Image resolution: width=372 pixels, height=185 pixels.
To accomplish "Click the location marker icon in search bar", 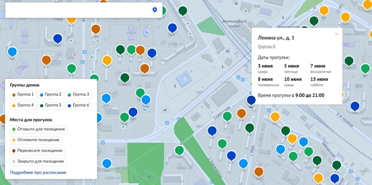I will 155,10.
